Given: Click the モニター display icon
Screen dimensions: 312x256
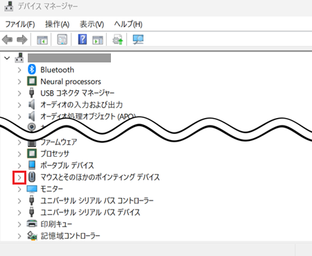Looking at the screenshot, I should click(32, 189).
